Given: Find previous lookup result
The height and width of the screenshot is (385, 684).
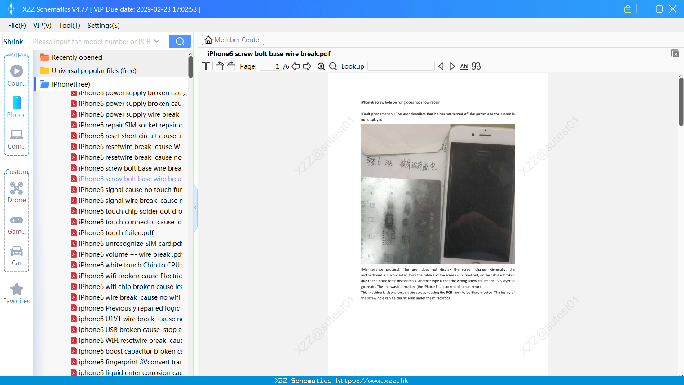Looking at the screenshot, I should click(x=441, y=66).
